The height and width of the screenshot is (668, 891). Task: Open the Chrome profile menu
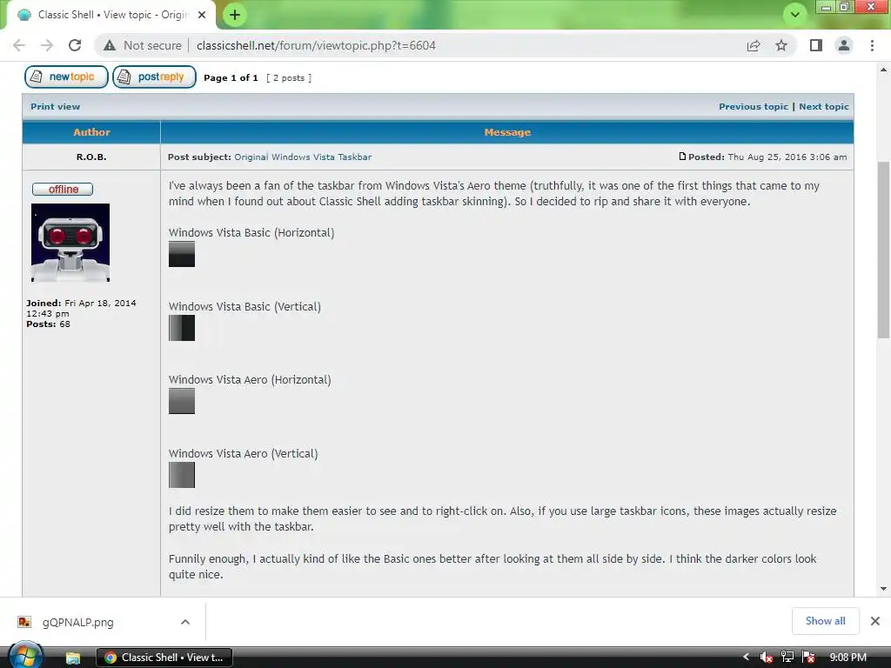coord(844,45)
